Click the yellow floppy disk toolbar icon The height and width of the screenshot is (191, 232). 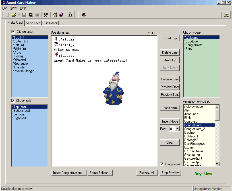(x=31, y=15)
